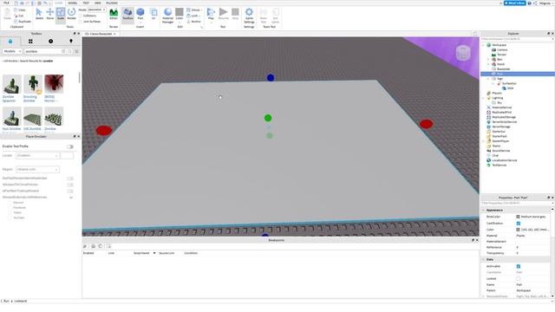The width and height of the screenshot is (555, 312).
Task: Select ReplicatedStorage in Explorer
Action: click(x=504, y=117)
